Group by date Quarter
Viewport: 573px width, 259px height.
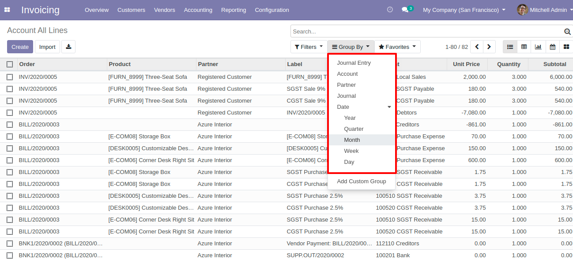362,129
